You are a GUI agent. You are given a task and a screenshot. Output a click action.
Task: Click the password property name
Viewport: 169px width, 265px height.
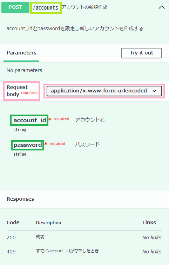click(28, 145)
